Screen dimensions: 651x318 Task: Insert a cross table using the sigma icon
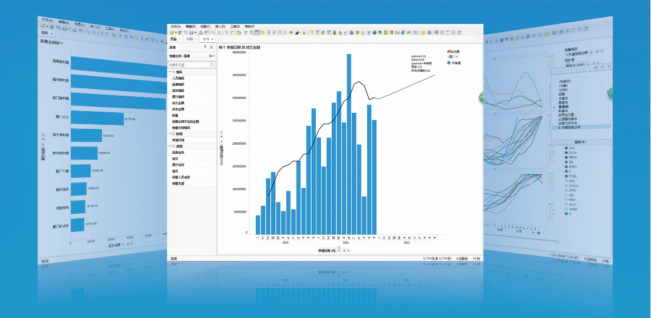coord(323,33)
